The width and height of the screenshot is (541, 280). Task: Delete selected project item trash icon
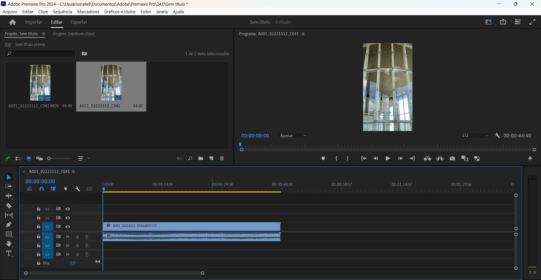click(222, 159)
